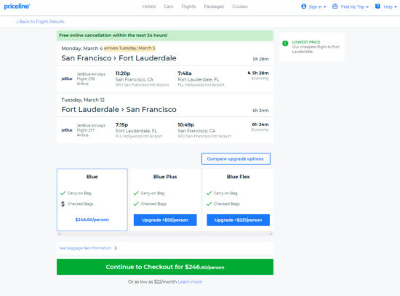
Task: Click the JetBlue logo on flight 277
Action: [67, 130]
